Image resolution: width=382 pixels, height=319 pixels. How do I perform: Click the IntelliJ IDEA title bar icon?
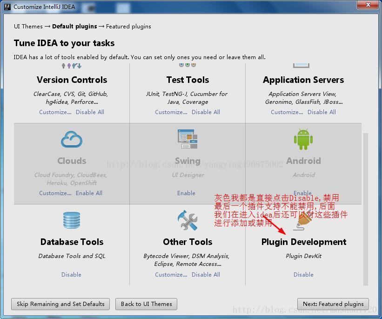[x=7, y=7]
